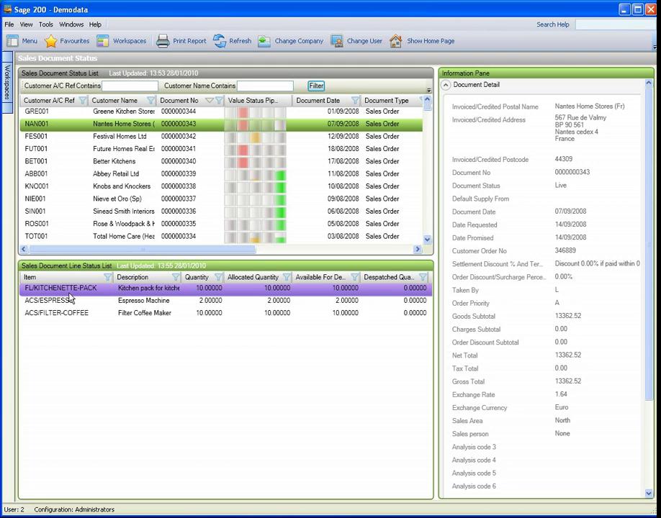This screenshot has height=518, width=661.
Task: Click the Filter button
Action: [x=316, y=86]
